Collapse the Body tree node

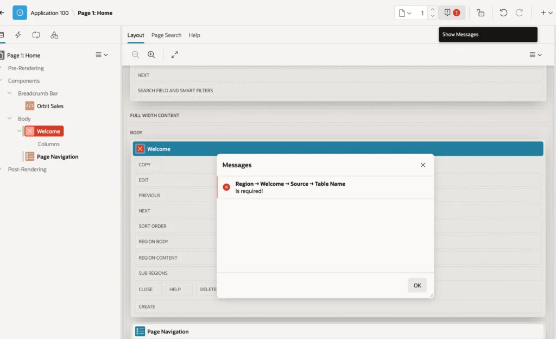click(x=10, y=118)
